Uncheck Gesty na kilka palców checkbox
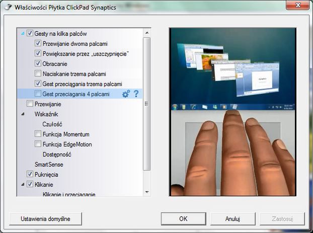 click(30, 33)
